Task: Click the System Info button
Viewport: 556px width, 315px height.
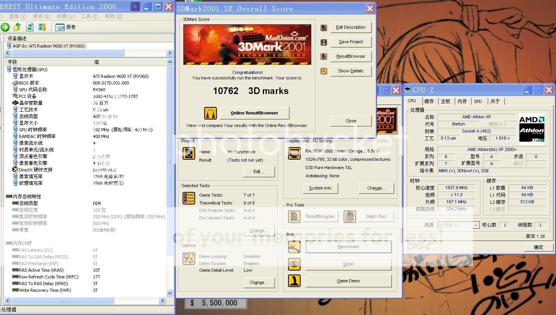Action: click(320, 188)
